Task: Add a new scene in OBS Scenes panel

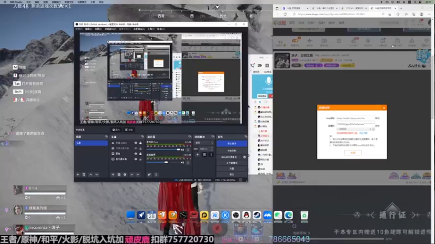Action: [78, 175]
